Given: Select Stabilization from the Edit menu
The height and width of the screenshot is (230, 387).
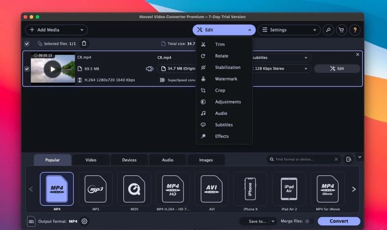Looking at the screenshot, I should tap(228, 67).
